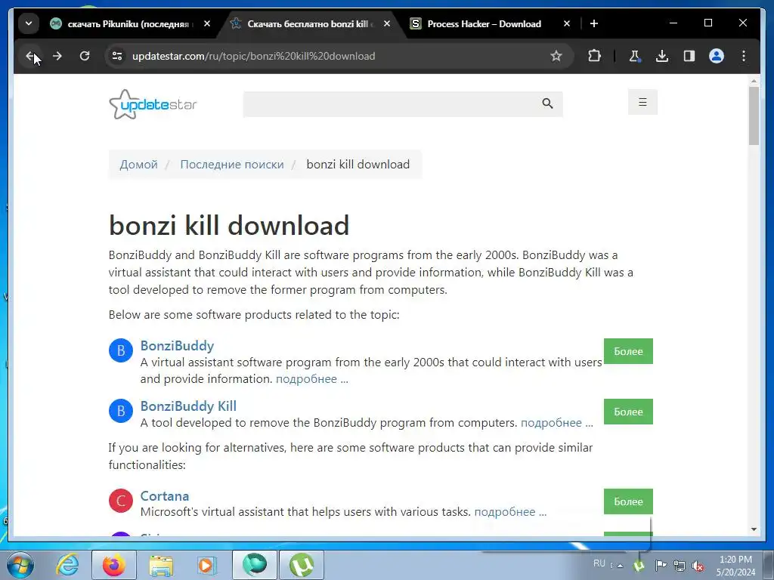This screenshot has width=774, height=580.
Task: Close the Pikuniku tab
Action: (207, 23)
